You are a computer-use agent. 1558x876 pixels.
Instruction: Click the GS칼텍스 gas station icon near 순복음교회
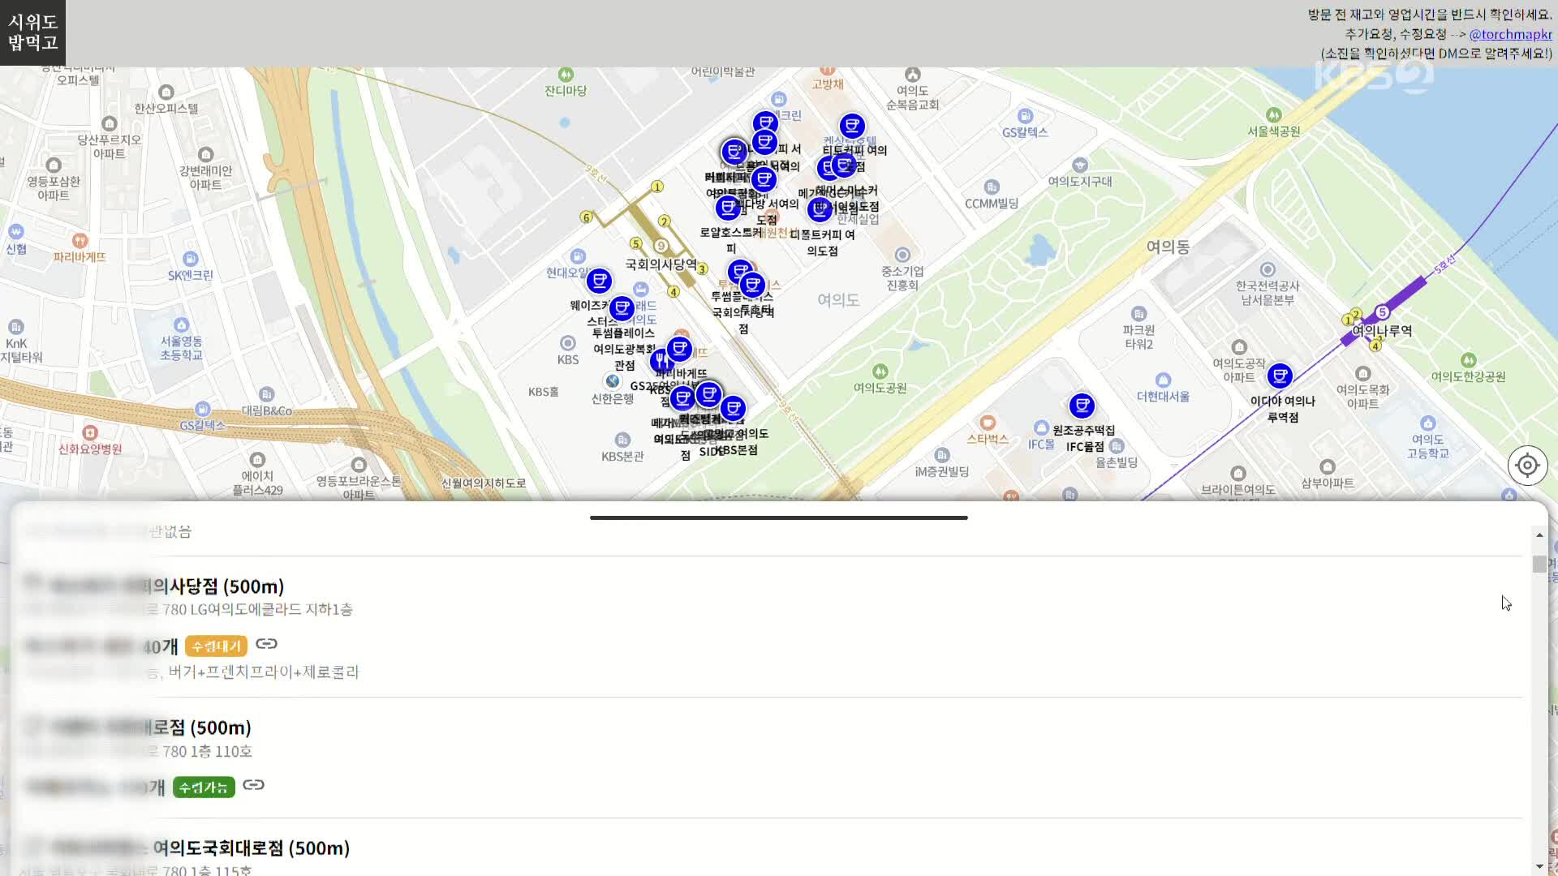coord(1026,116)
